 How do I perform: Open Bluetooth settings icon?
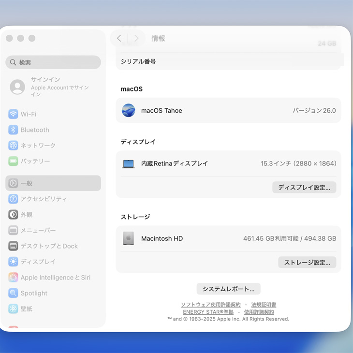[13, 130]
